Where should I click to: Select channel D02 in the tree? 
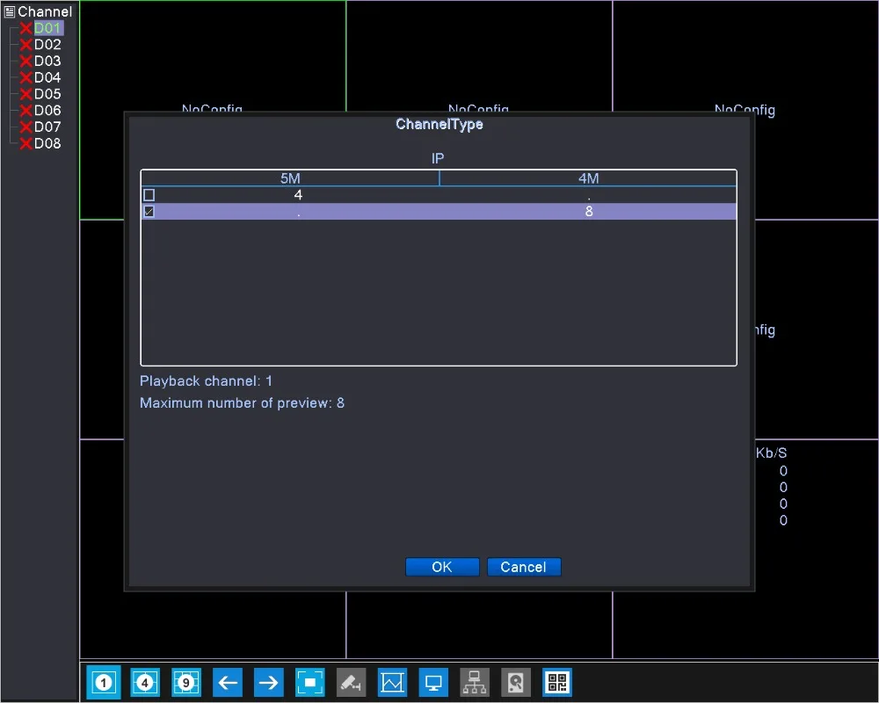pos(47,44)
